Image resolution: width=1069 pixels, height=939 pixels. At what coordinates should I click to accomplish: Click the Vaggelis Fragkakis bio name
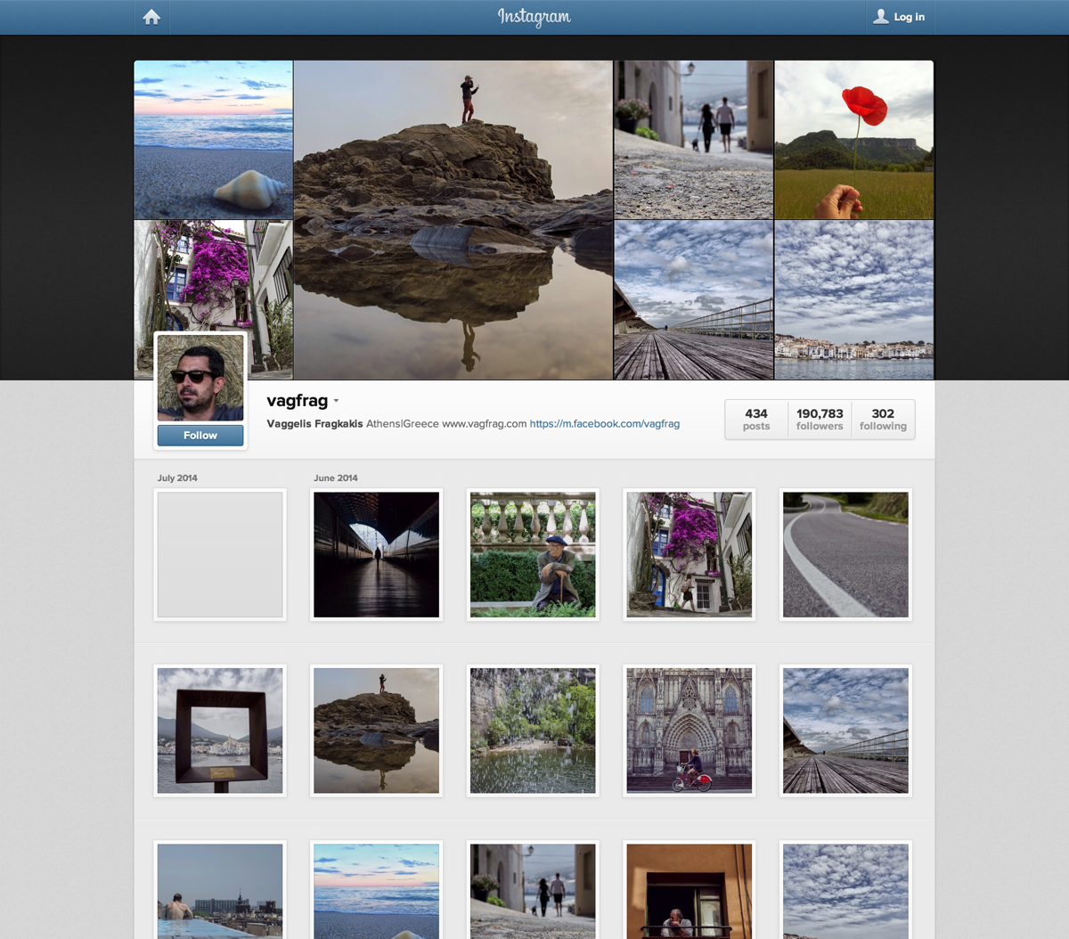click(315, 424)
